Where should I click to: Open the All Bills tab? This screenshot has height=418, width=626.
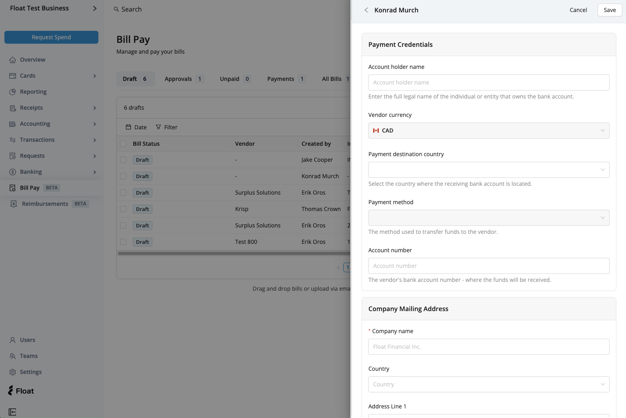(x=332, y=78)
